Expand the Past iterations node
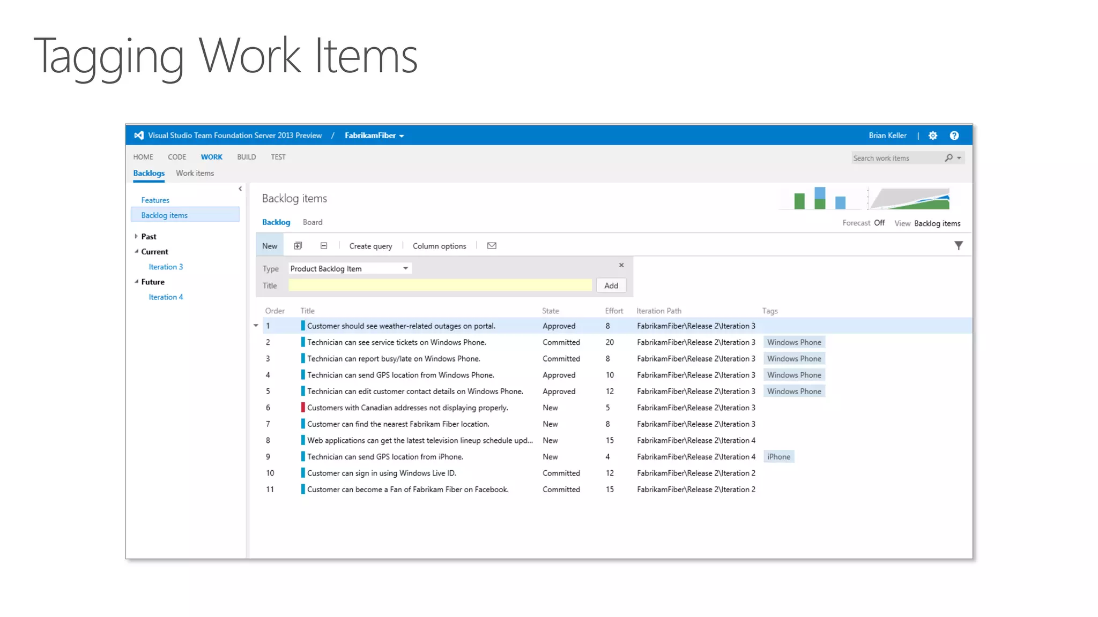1098x617 pixels. (136, 236)
